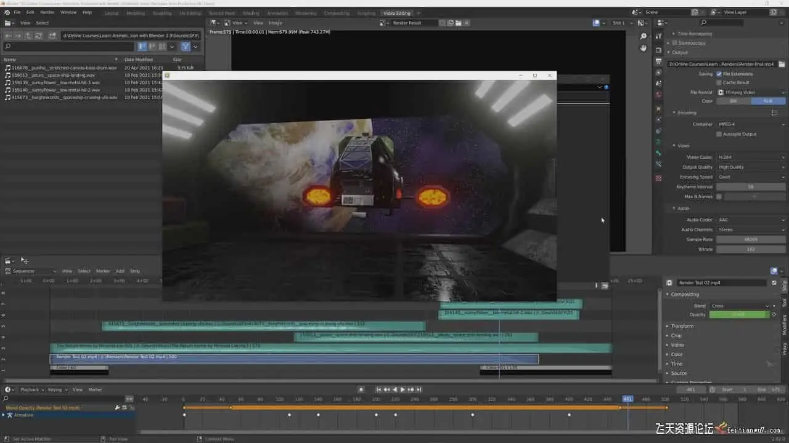Expand the Armature channel in dope sheet
Viewport: 789px width, 443px height.
(x=3, y=415)
